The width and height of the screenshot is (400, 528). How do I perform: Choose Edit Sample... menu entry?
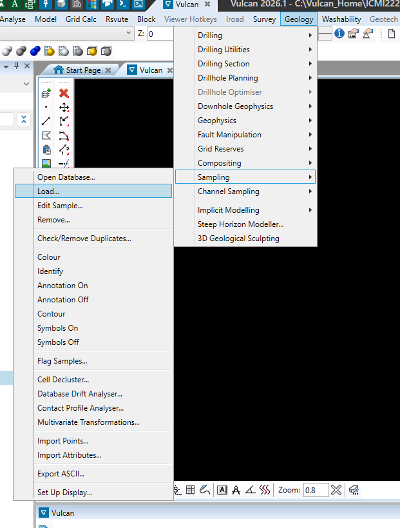point(93,206)
